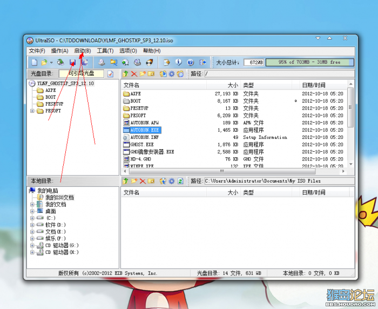The height and width of the screenshot is (309, 378).
Task: Click the blue Info toolbar icon
Action: [x=178, y=63]
